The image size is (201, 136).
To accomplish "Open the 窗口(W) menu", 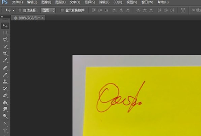I will pyautogui.click(x=147, y=2).
